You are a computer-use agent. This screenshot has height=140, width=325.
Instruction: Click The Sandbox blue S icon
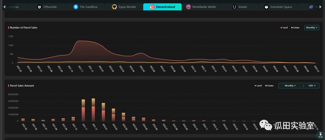point(76,7)
